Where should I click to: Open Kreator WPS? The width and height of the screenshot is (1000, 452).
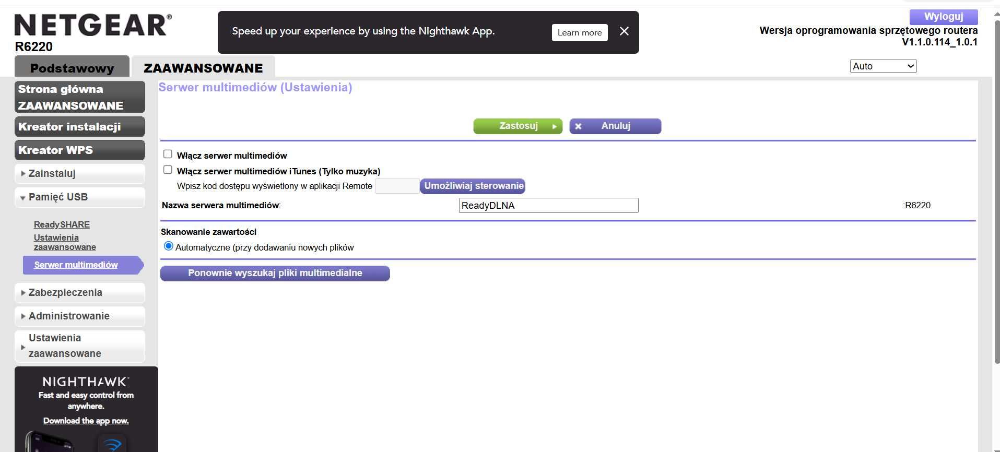pos(80,150)
